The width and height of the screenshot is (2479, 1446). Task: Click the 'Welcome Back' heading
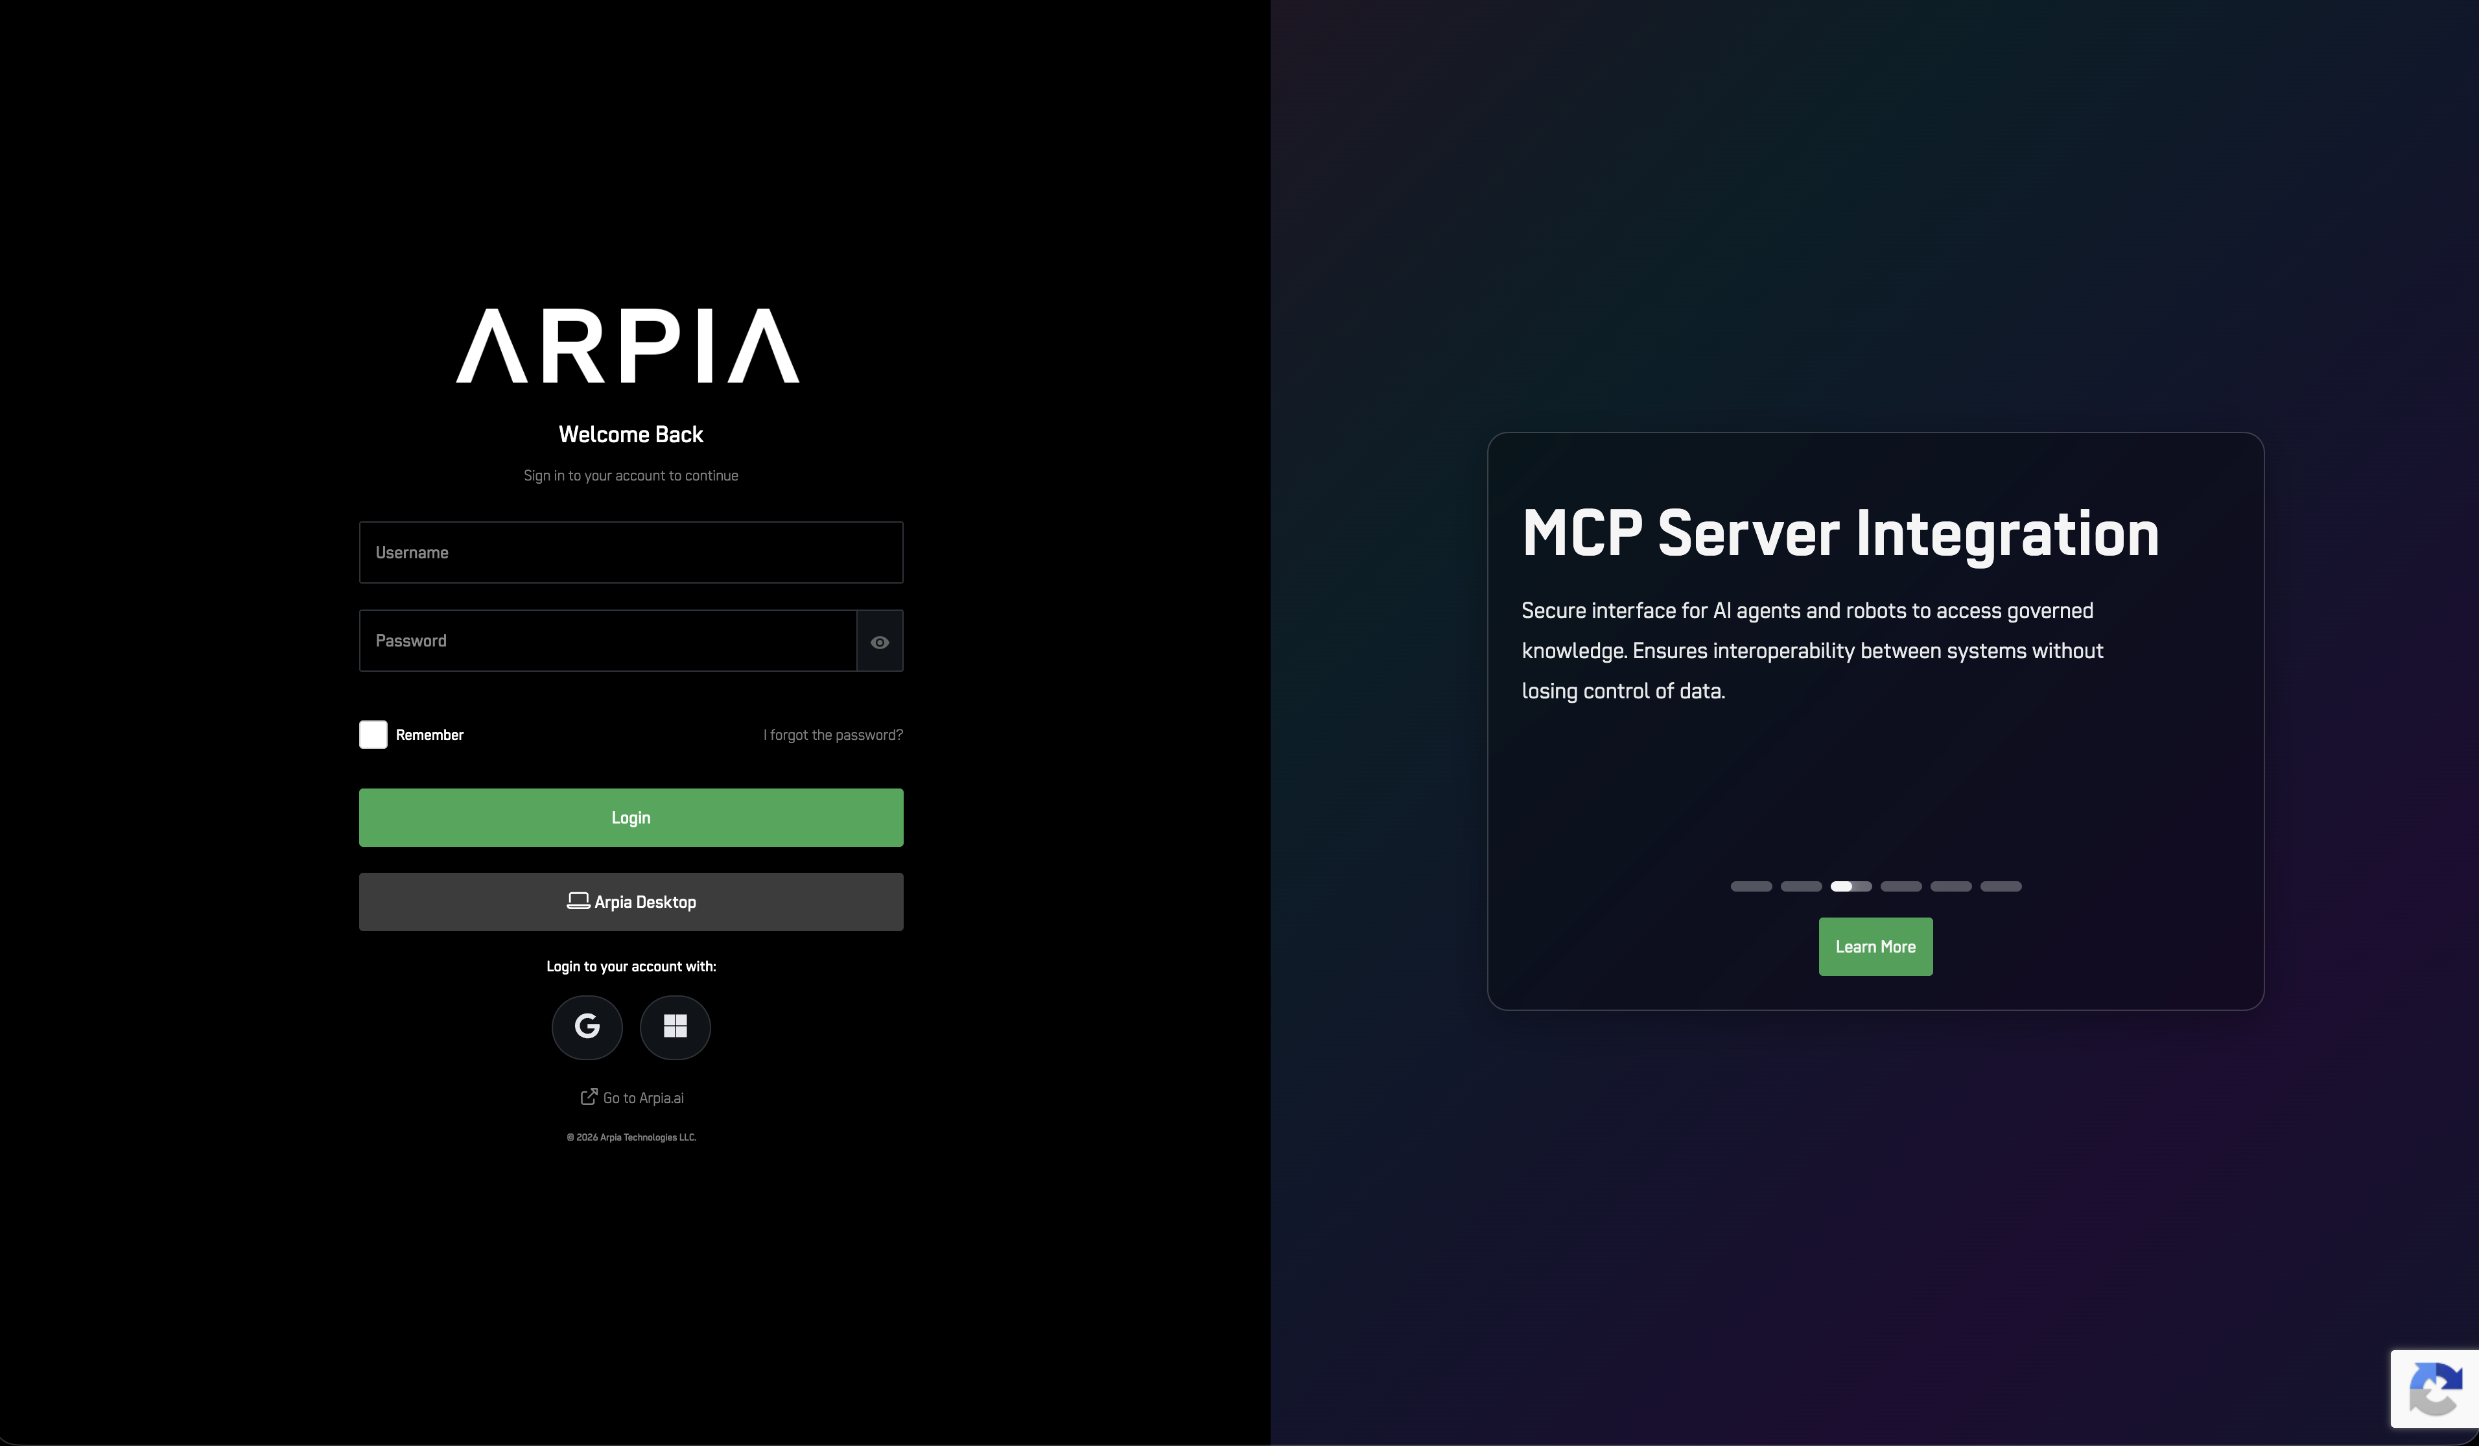[631, 434]
